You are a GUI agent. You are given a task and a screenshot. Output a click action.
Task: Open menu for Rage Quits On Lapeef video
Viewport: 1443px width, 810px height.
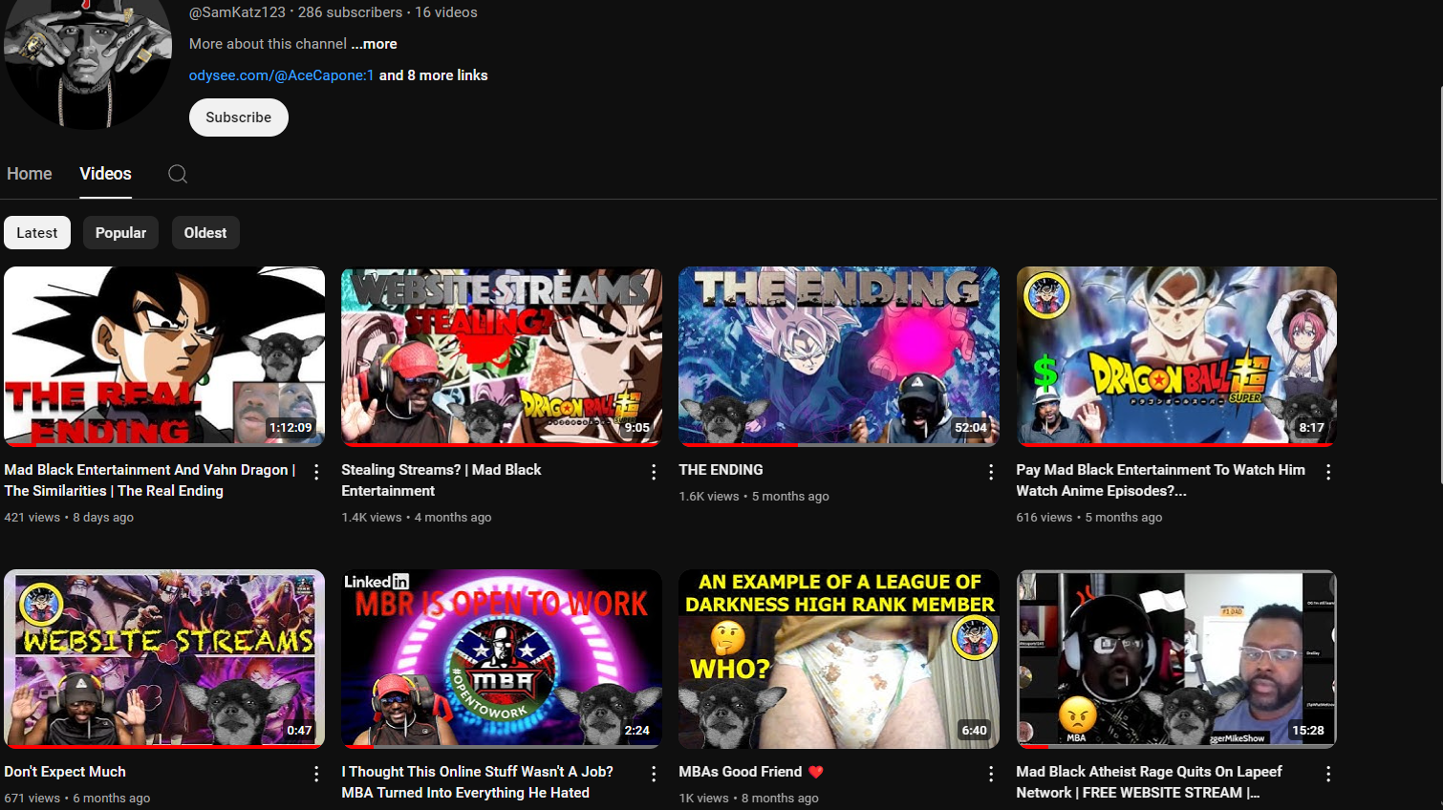pyautogui.click(x=1328, y=774)
